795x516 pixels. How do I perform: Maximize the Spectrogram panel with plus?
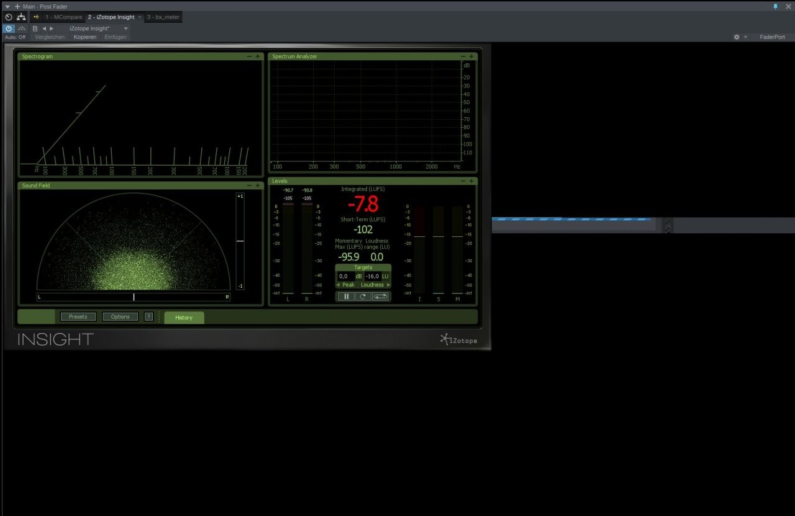(258, 56)
